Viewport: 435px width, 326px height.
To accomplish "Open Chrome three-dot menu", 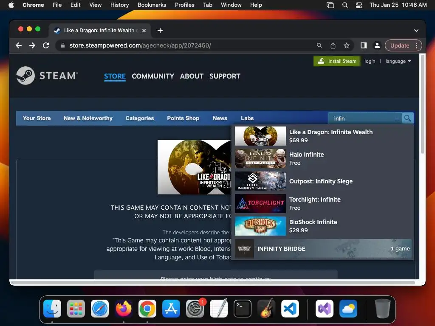I will [416, 45].
